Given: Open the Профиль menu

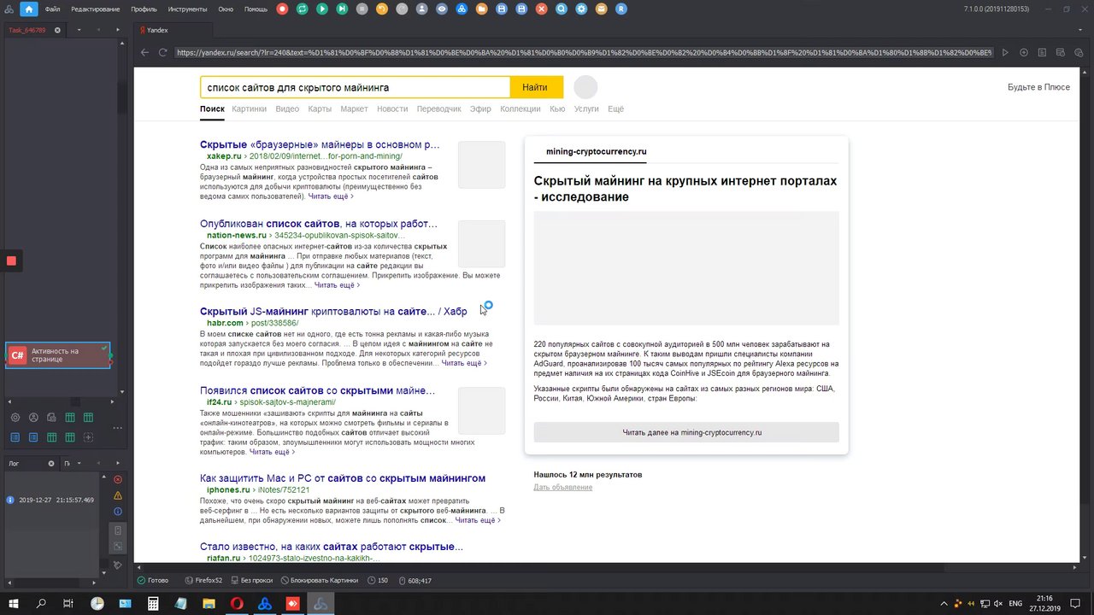Looking at the screenshot, I should point(144,9).
